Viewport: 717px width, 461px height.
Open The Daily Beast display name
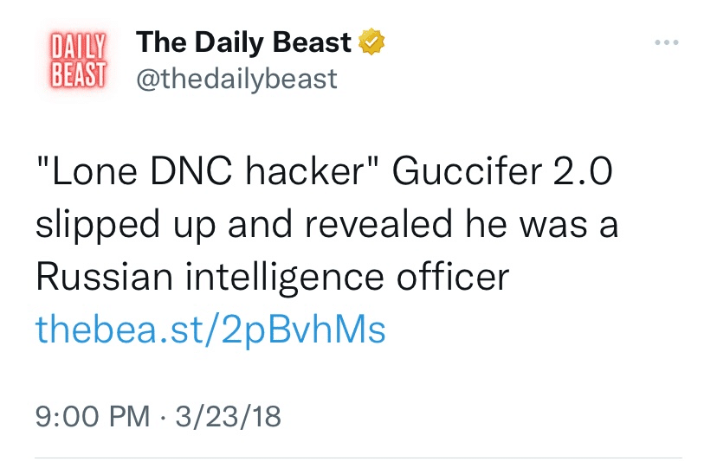pos(244,42)
